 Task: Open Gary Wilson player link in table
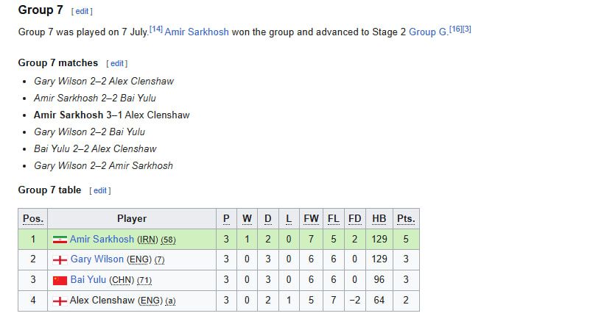97,259
